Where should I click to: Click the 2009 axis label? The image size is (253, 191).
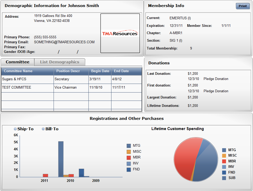(96, 181)
